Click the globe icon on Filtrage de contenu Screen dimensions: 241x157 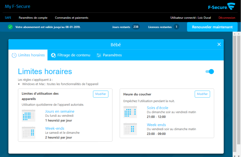tap(53, 55)
